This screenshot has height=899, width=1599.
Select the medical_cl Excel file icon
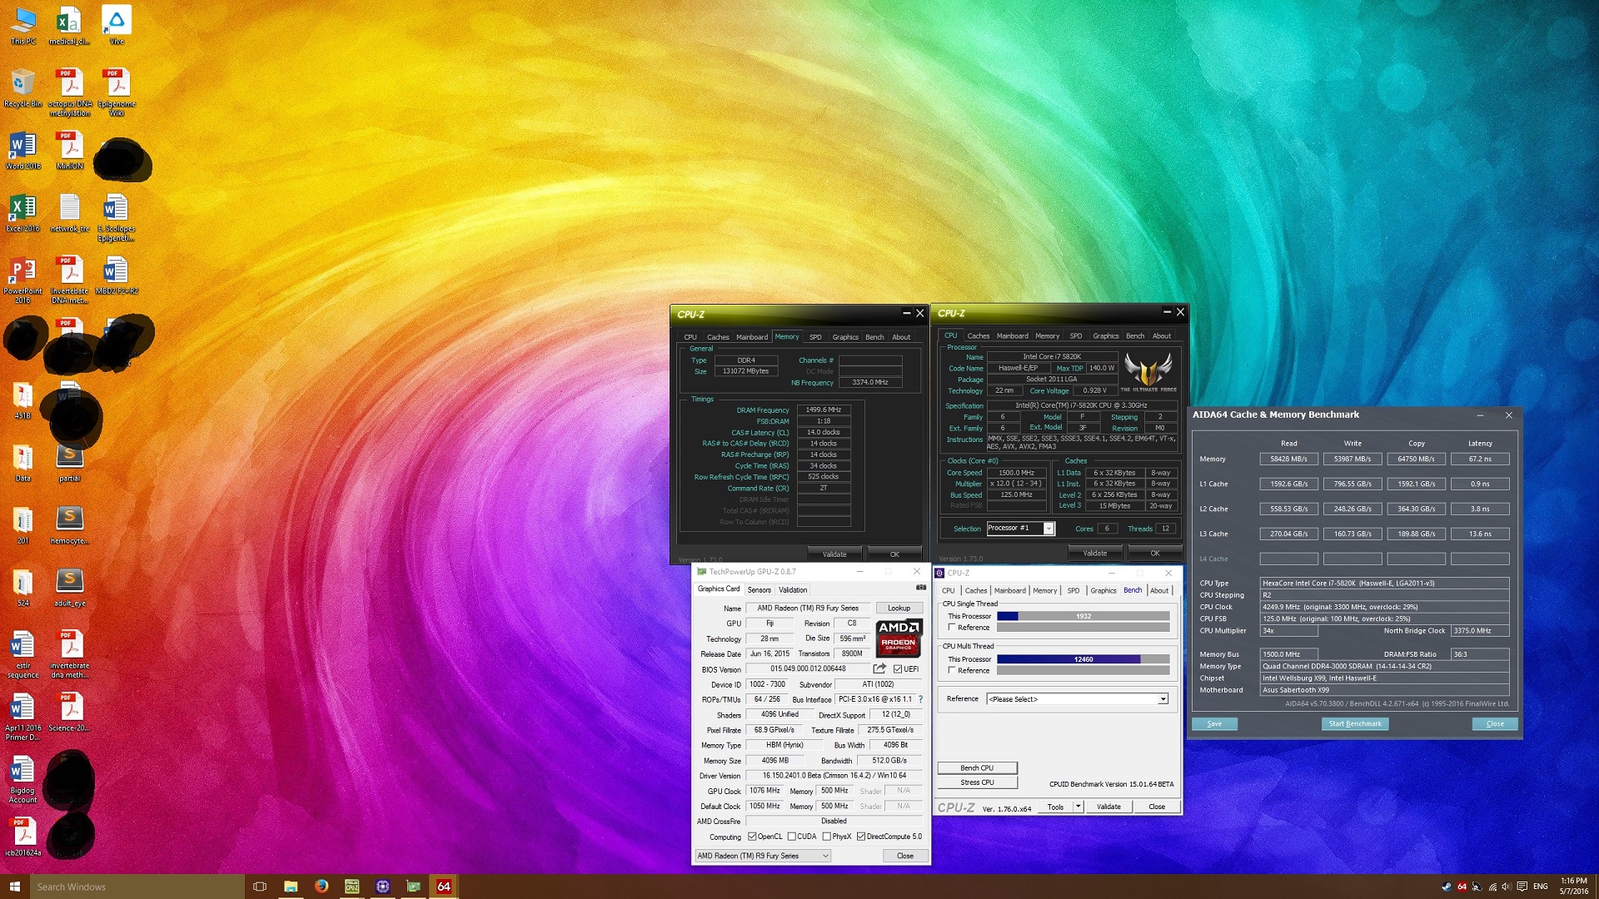(70, 26)
